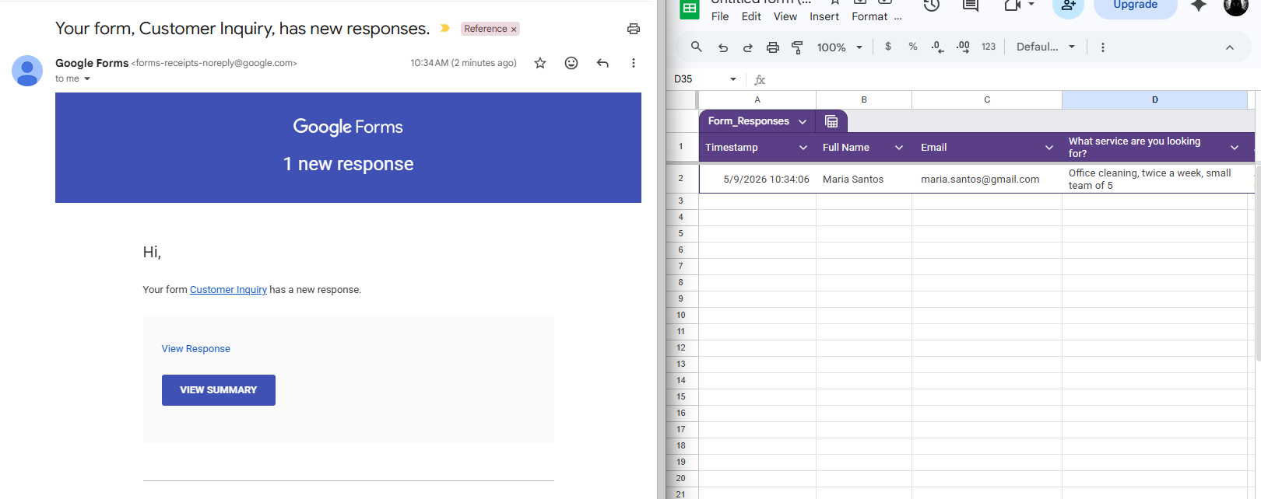
Task: Decrease decimal places
Action: [x=938, y=47]
